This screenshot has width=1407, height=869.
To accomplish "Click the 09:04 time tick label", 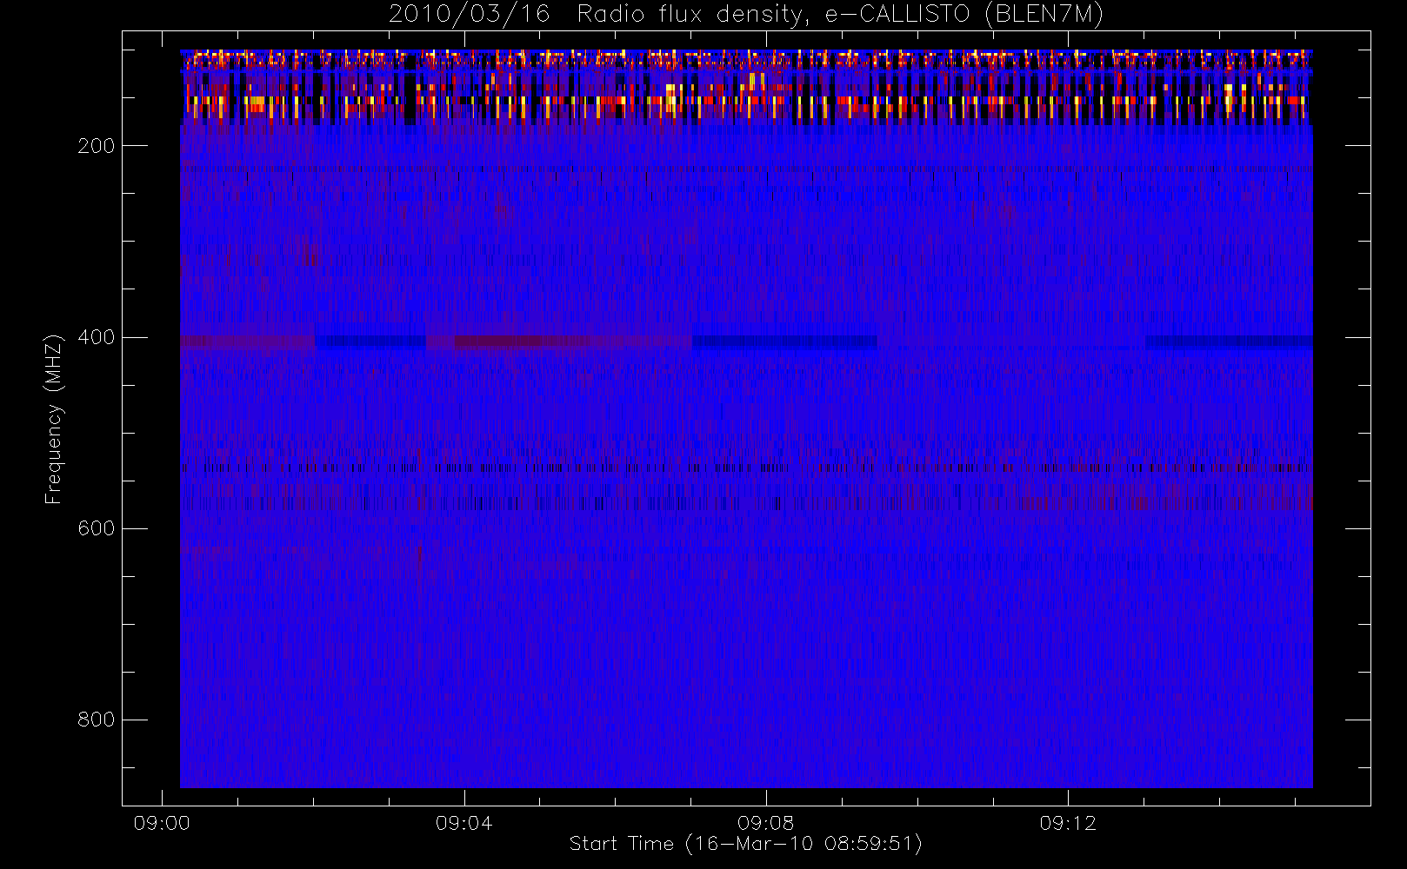I will 463,823.
